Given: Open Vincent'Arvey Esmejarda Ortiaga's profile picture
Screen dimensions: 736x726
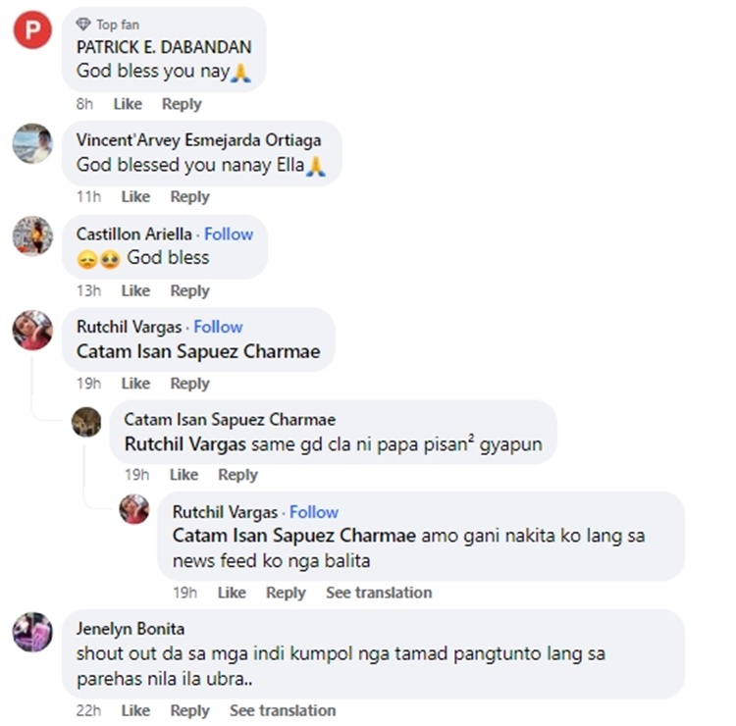Looking at the screenshot, I should (x=32, y=143).
